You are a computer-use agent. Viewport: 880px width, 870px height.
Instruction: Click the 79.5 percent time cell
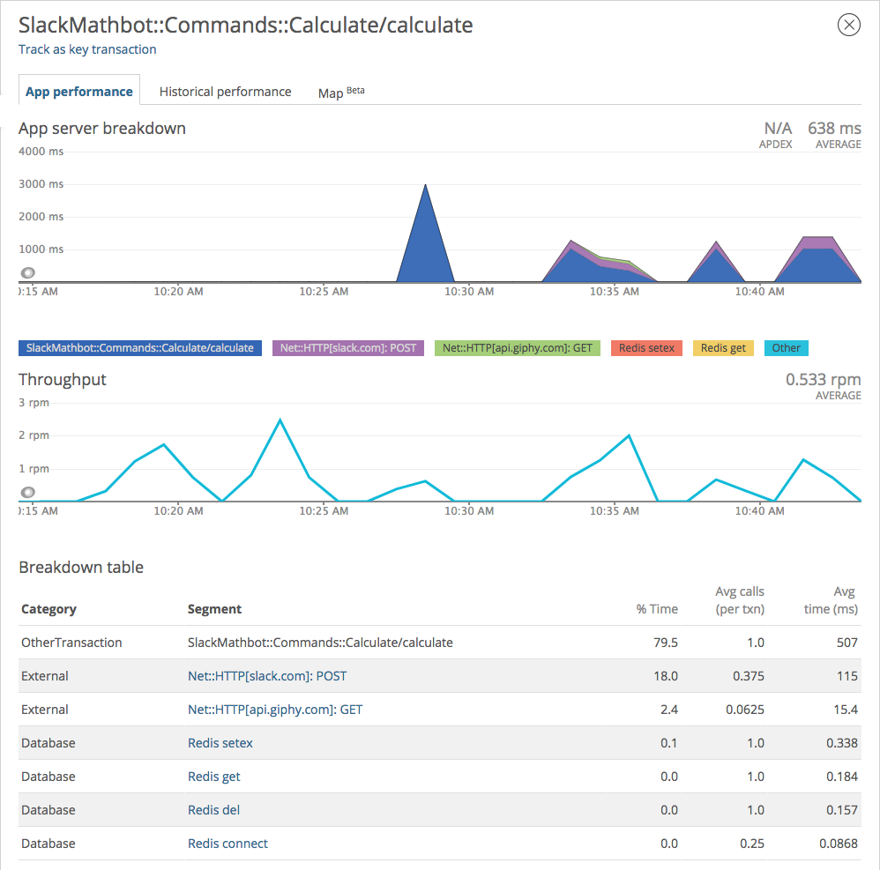coord(666,643)
